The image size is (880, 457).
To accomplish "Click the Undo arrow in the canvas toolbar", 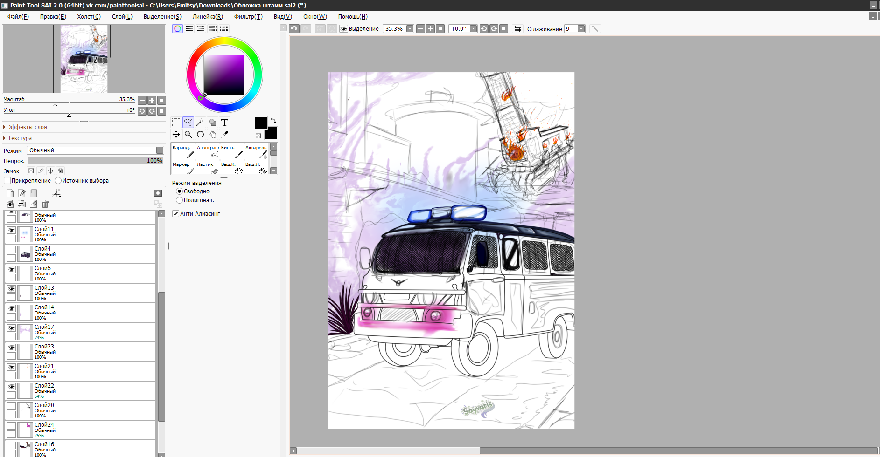I will [x=294, y=29].
